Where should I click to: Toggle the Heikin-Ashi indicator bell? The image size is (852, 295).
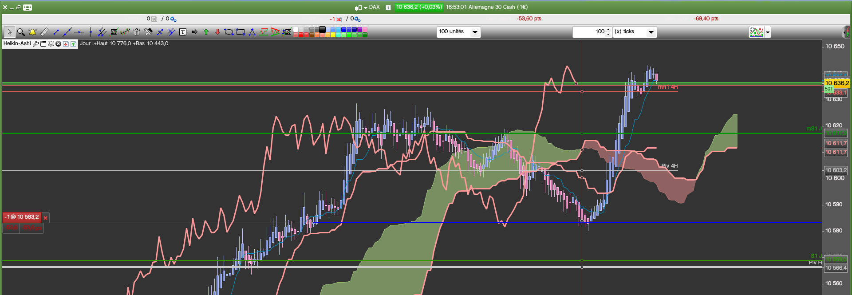click(51, 44)
